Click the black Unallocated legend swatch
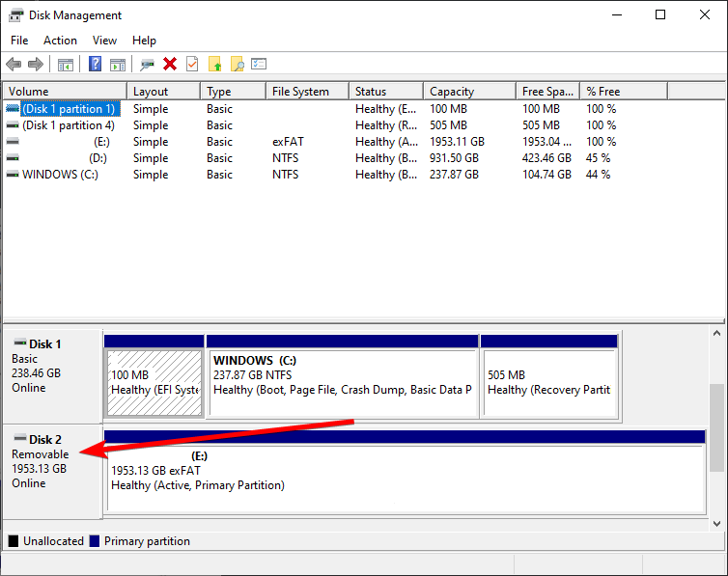The image size is (728, 576). point(14,541)
